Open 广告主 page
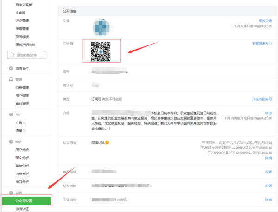This screenshot has height=212, width=278. [x=20, y=122]
